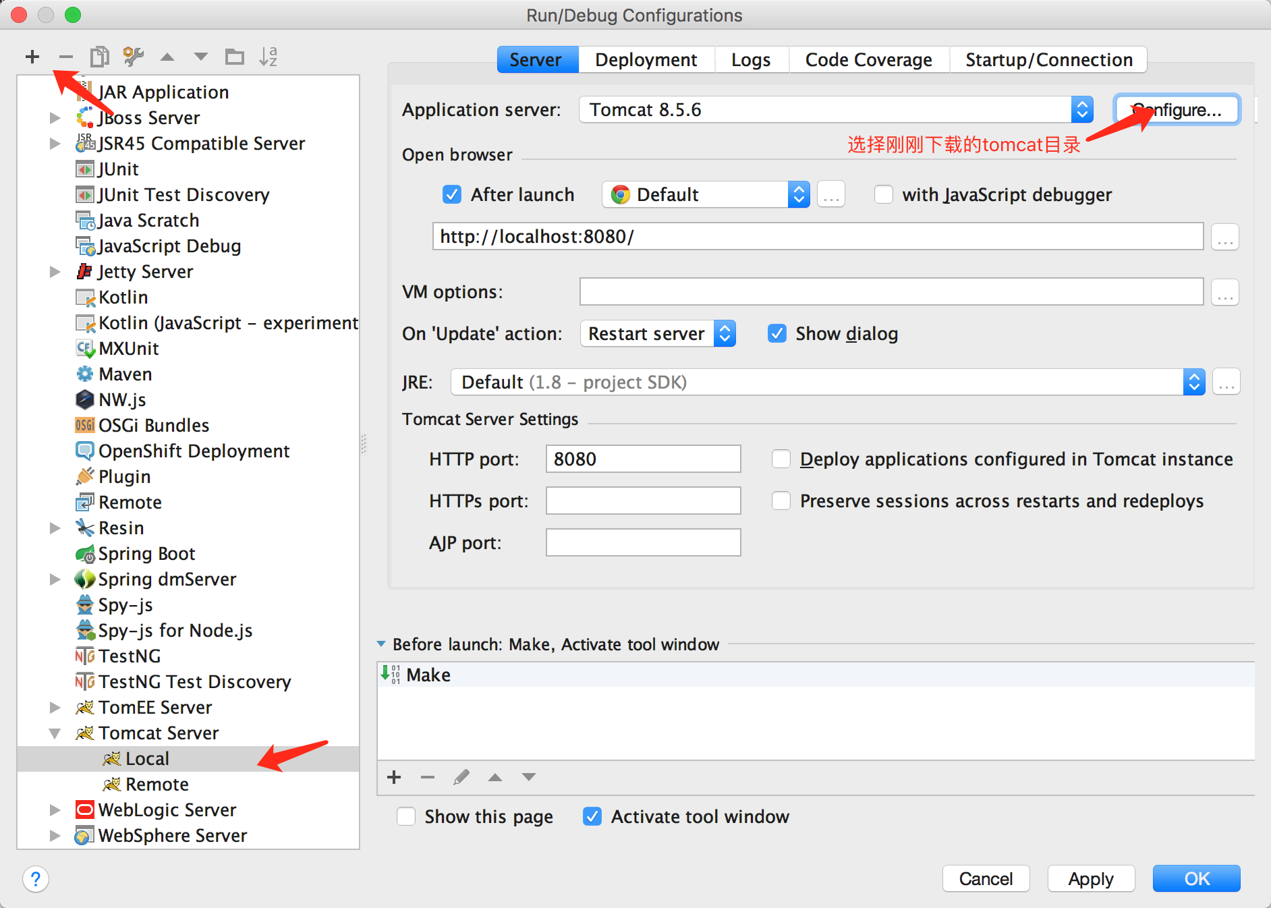Click the edit before-launch task pencil icon

[461, 777]
